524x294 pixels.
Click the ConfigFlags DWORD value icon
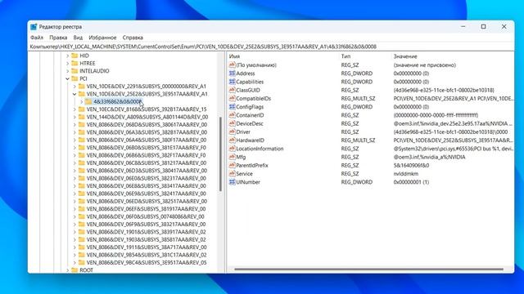point(232,107)
